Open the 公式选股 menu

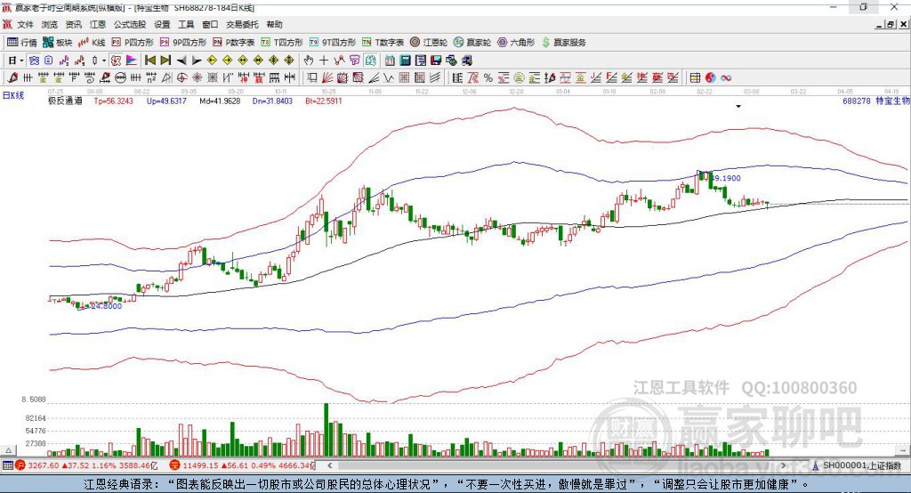click(x=130, y=24)
